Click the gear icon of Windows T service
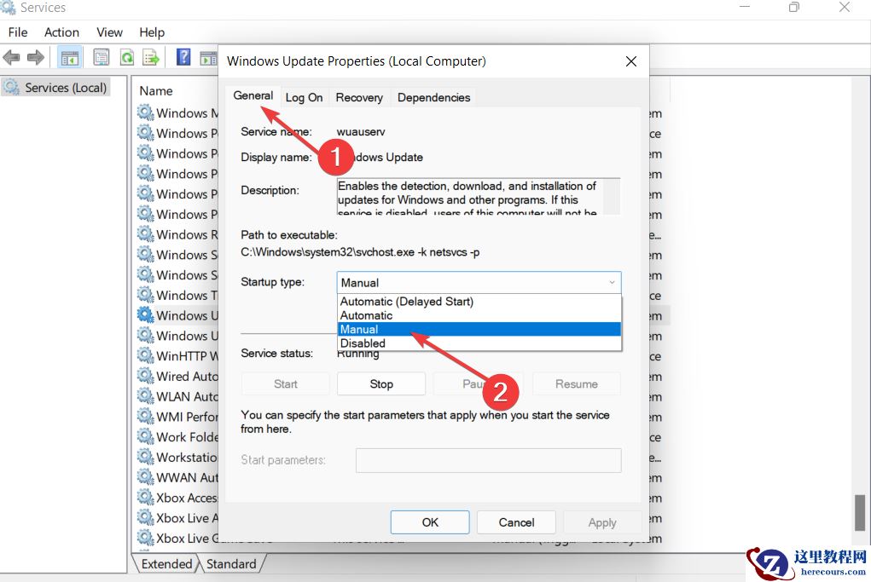The image size is (871, 582). click(146, 295)
